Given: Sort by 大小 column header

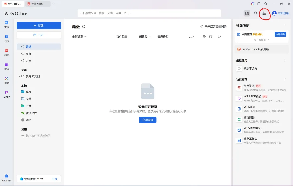Looking at the screenshot, I should coord(191,37).
